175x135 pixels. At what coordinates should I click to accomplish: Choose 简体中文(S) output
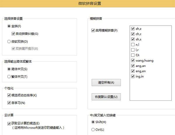tap(9, 69)
